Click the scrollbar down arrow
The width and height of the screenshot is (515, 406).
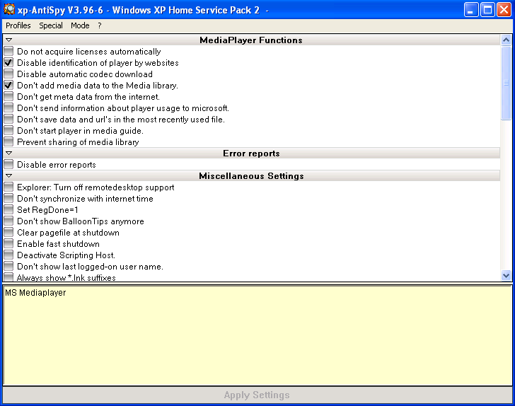pyautogui.click(x=506, y=275)
